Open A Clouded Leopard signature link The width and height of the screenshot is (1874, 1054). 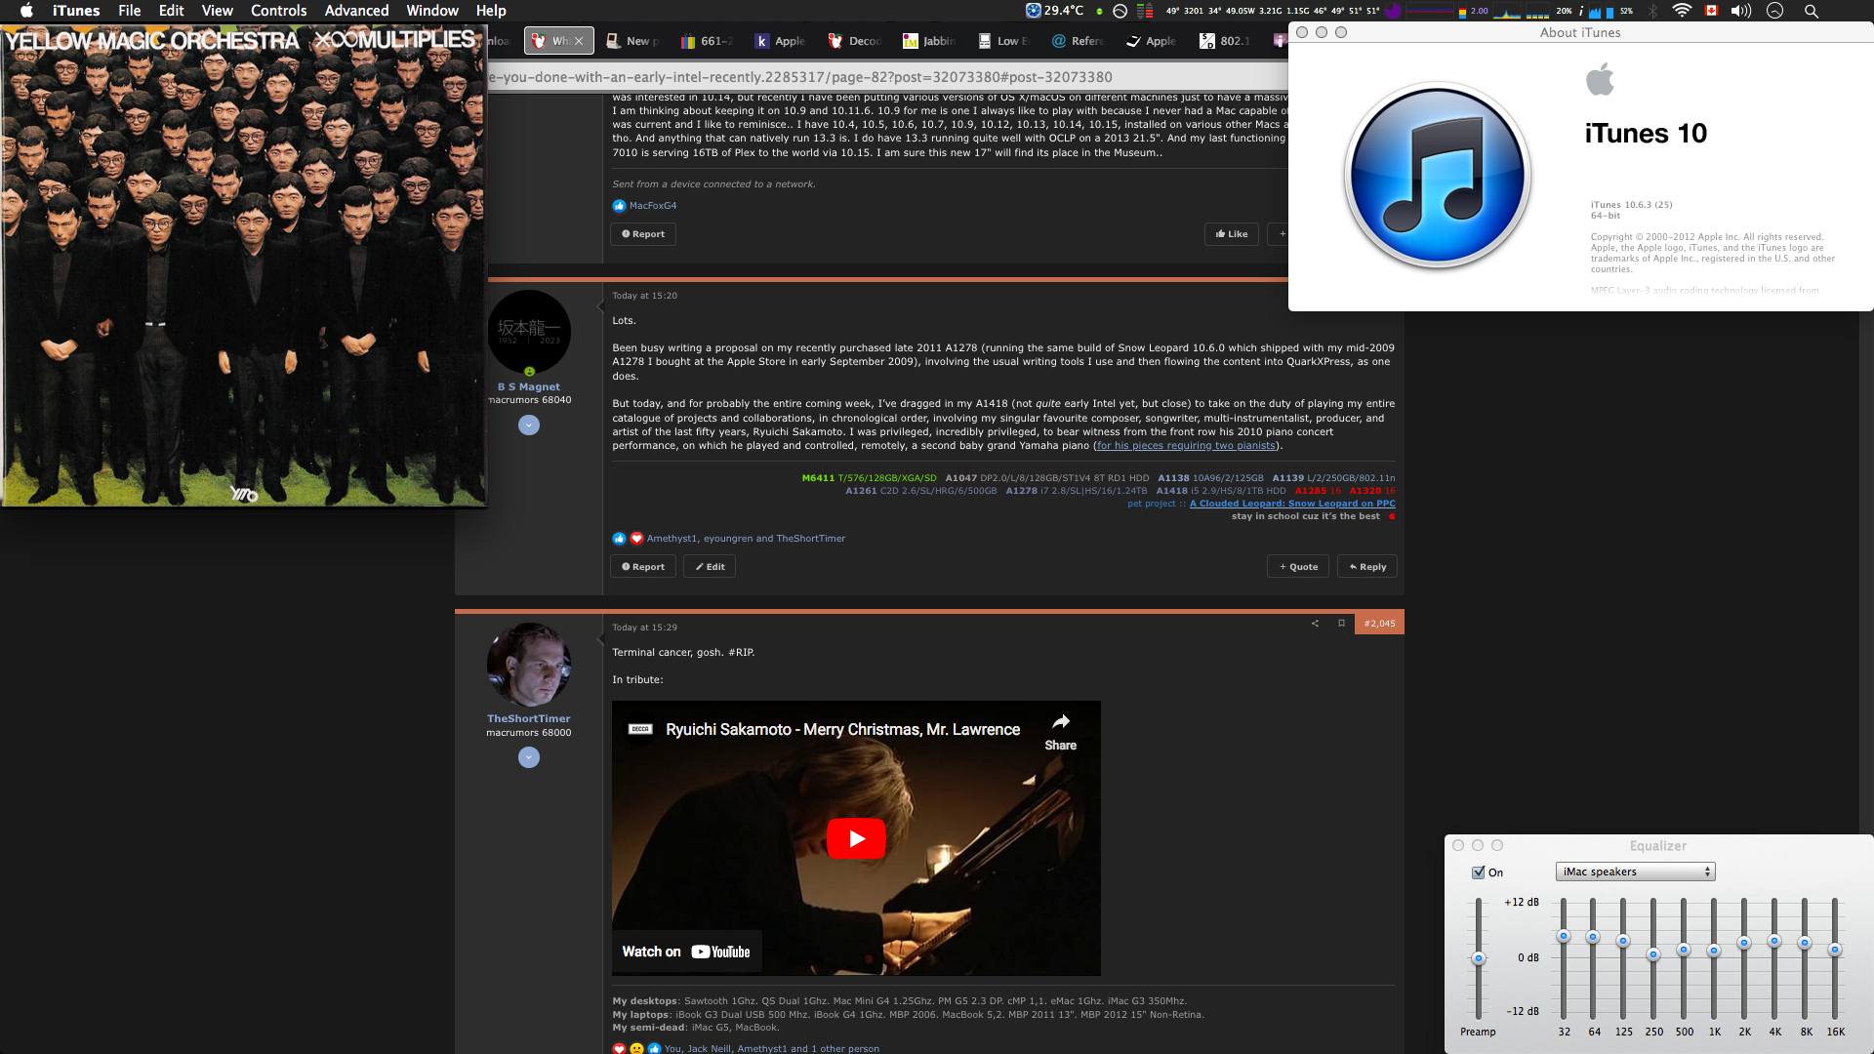pyautogui.click(x=1292, y=504)
